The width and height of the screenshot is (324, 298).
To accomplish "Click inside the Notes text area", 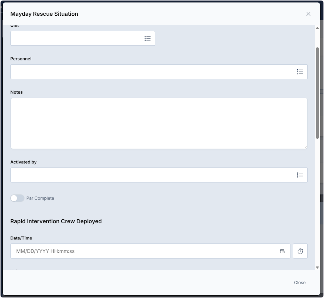I will pyautogui.click(x=159, y=123).
